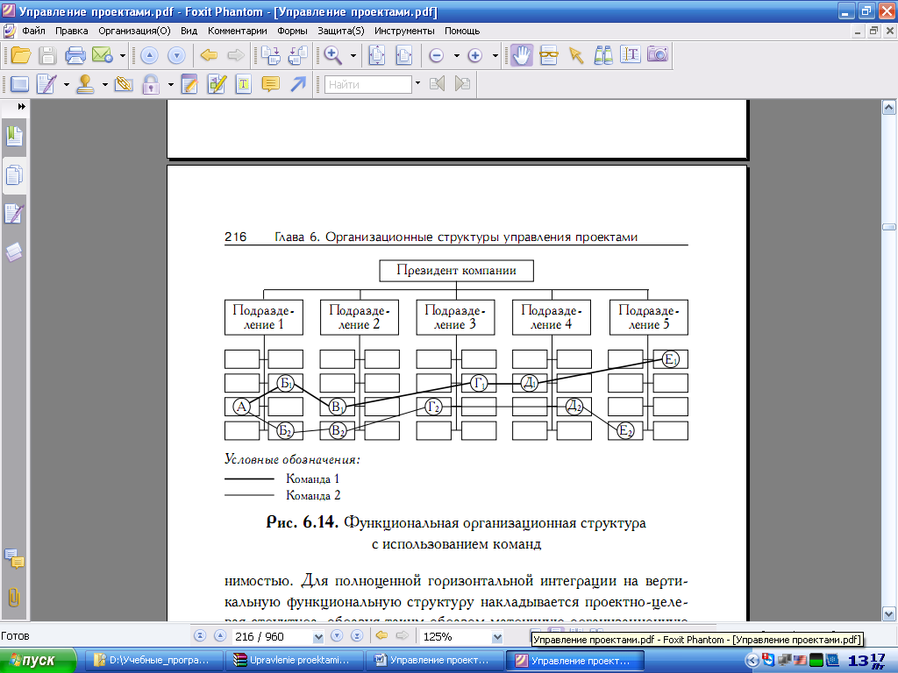
Task: Click the scroll up arrow of vertical scrollbar
Action: (x=889, y=108)
